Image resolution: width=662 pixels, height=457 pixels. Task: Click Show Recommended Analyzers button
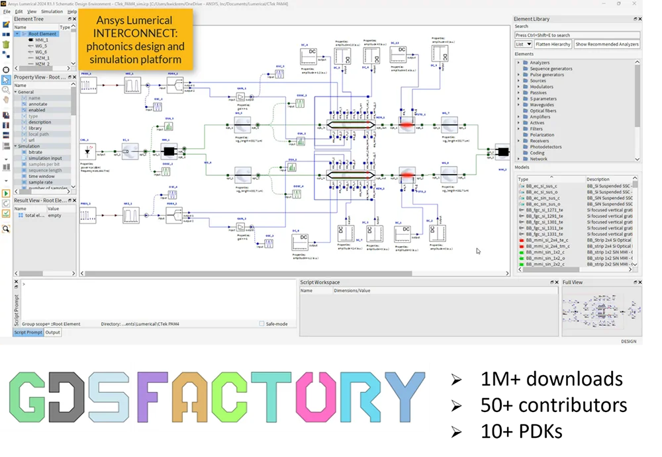[x=606, y=44]
